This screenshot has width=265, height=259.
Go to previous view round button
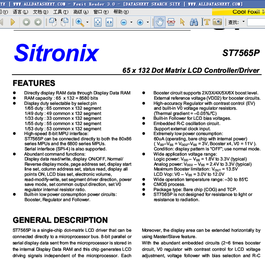[x=26, y=22]
